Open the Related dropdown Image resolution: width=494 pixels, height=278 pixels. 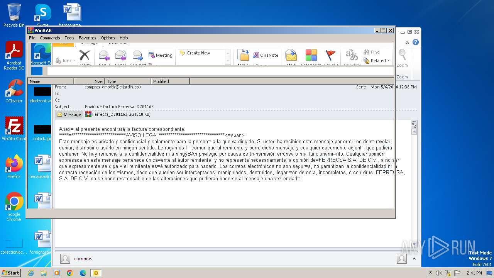(x=377, y=61)
